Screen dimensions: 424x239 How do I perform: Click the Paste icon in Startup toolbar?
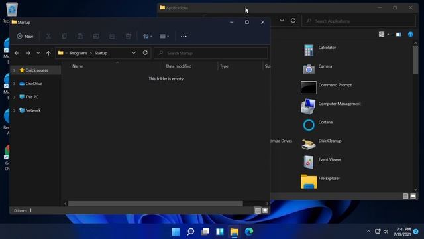[x=80, y=36]
